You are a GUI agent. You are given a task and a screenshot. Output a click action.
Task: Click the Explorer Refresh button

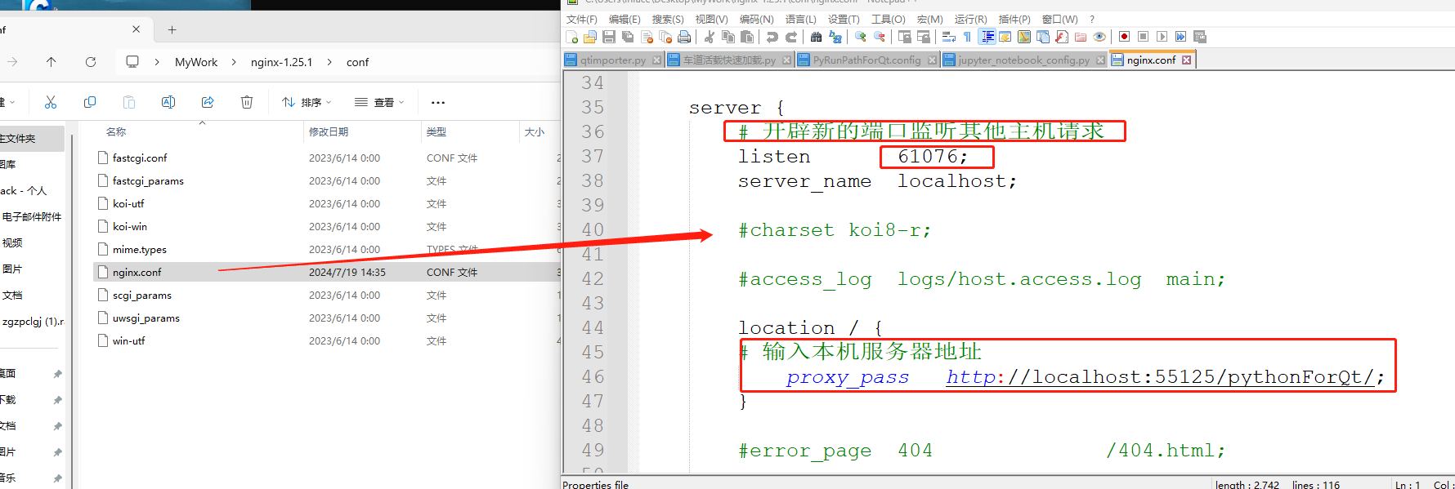pos(91,62)
